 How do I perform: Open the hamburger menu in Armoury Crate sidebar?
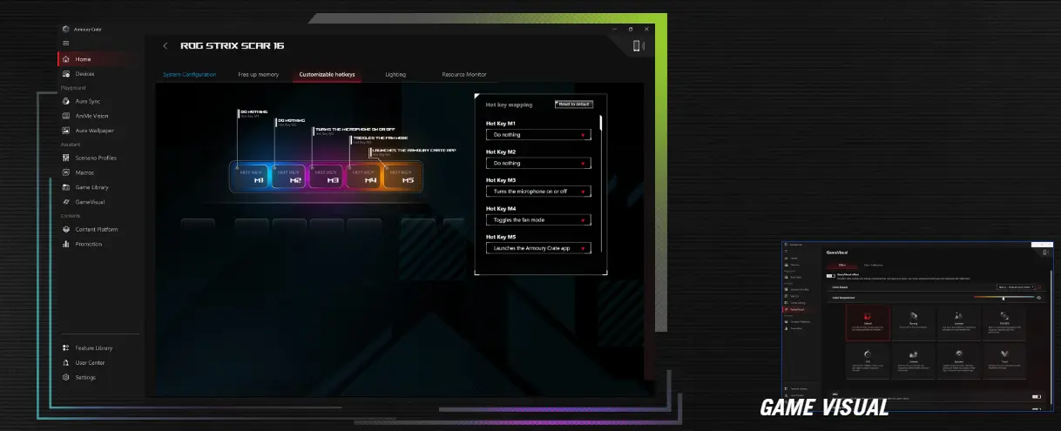pos(65,43)
